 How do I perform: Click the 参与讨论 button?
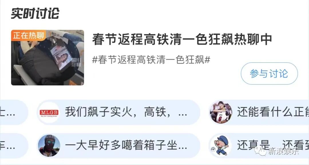click(269, 74)
